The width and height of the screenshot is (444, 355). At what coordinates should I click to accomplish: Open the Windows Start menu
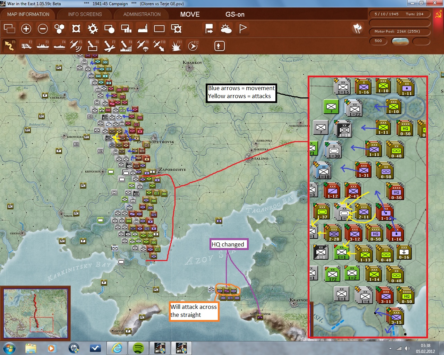coord(9,348)
